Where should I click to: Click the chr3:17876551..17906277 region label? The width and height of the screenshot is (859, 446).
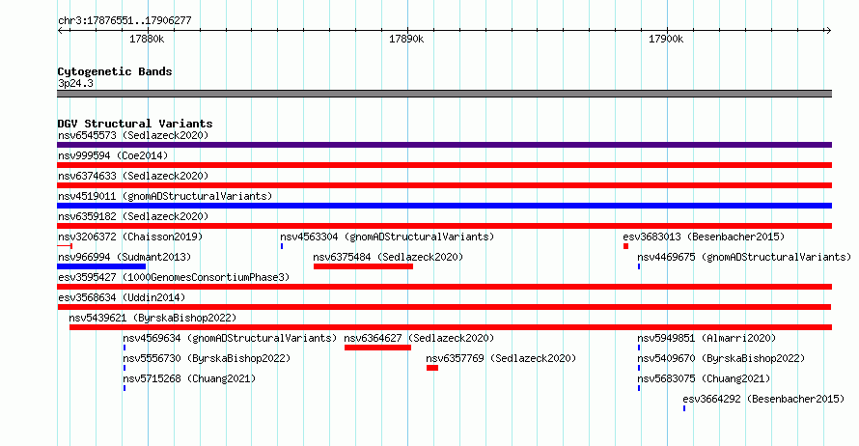pos(125,20)
